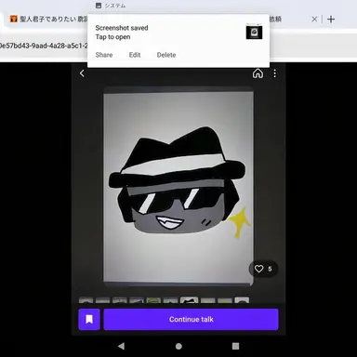
Task: Tap Edit in screenshot notification
Action: [x=135, y=55]
